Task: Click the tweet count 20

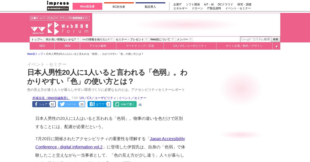Action: pyautogui.click(x=82, y=104)
